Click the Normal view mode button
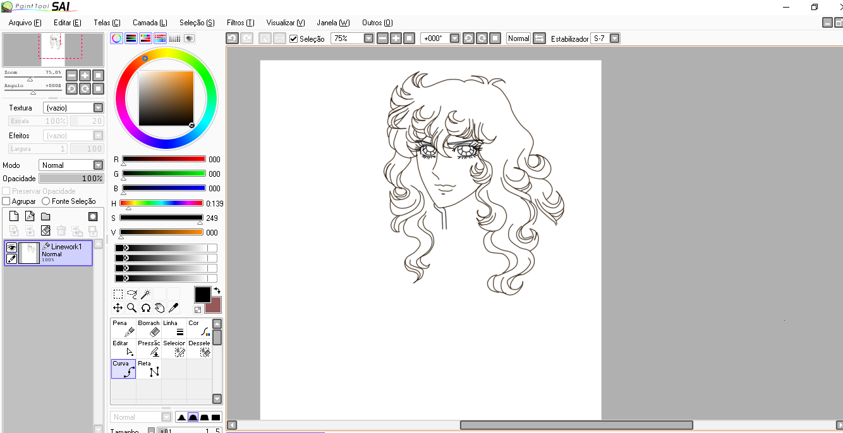843x433 pixels. point(518,39)
